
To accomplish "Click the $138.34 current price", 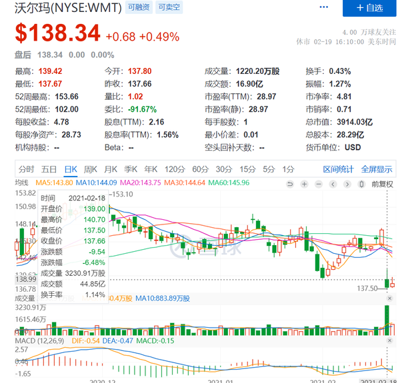I will (x=57, y=33).
